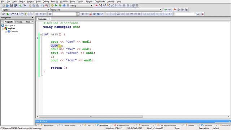Open the Search menu
231x130 pixels.
pyautogui.click(x=22, y=1)
